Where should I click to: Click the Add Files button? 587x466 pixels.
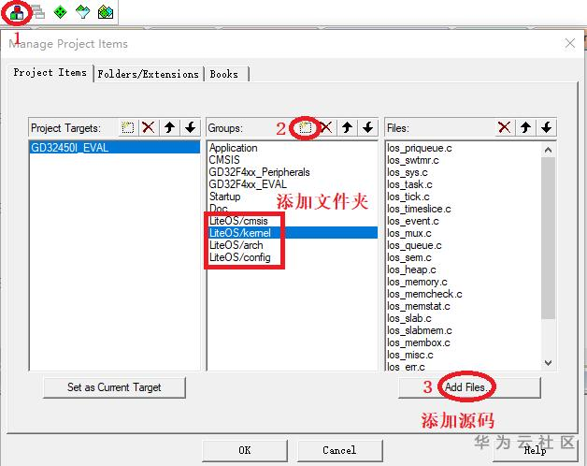(x=469, y=387)
